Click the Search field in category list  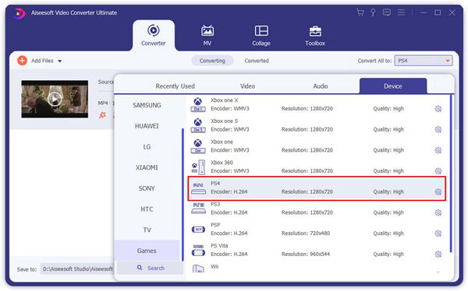click(150, 268)
